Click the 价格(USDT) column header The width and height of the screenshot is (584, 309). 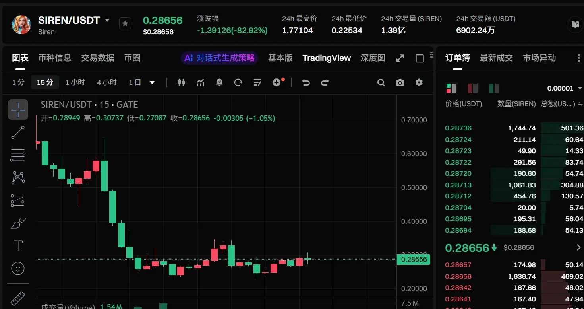464,104
